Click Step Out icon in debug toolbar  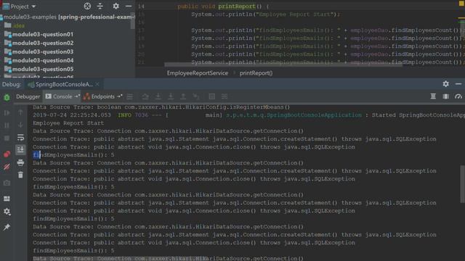tap(183, 96)
